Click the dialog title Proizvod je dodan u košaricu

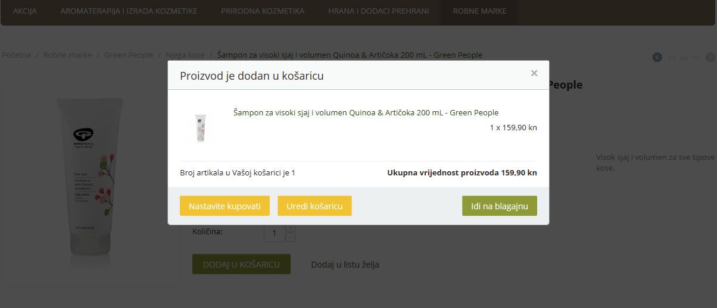252,76
